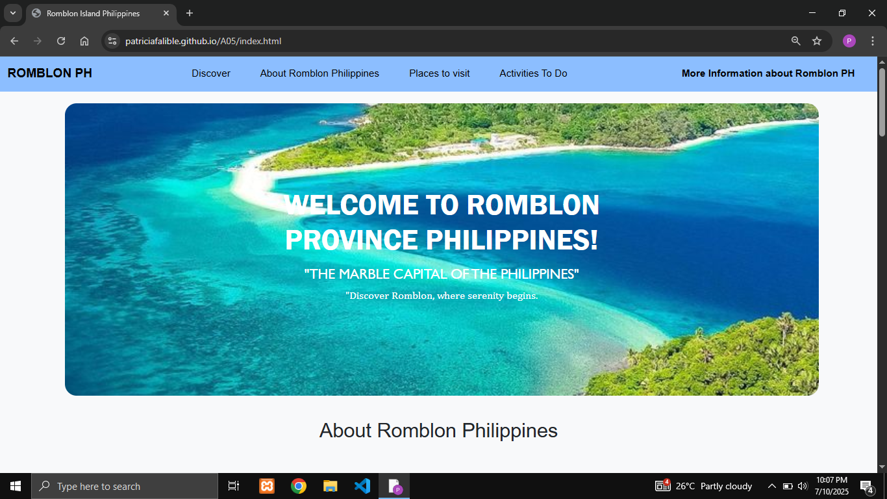Select the Discover navigation item
887x499 pixels.
tap(211, 73)
